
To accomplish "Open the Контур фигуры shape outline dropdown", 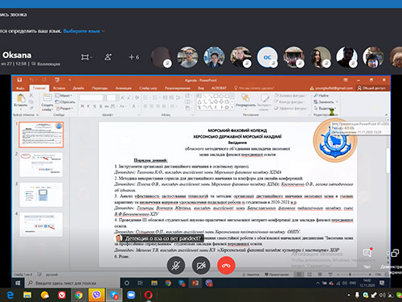I will tap(289, 102).
